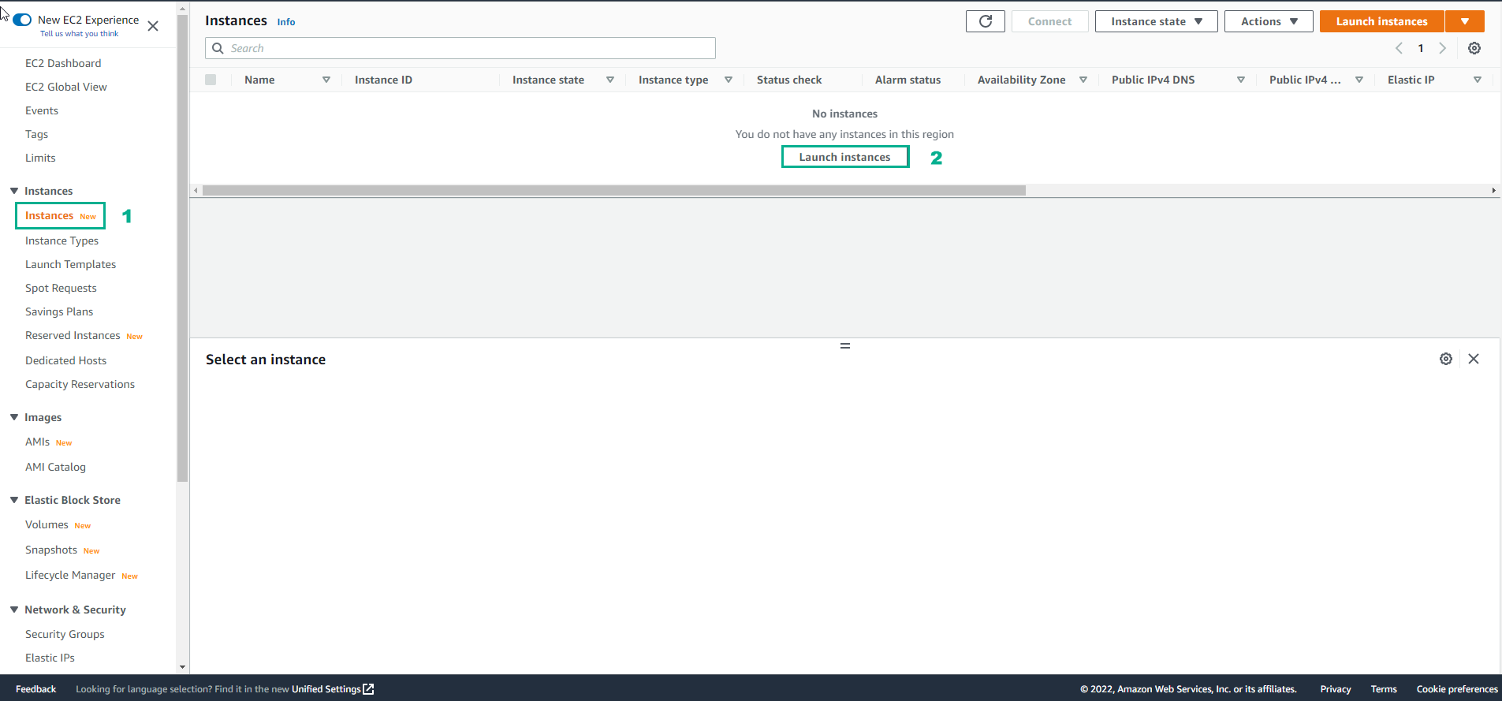This screenshot has width=1502, height=701.
Task: Open Instances Info link
Action: [x=286, y=22]
